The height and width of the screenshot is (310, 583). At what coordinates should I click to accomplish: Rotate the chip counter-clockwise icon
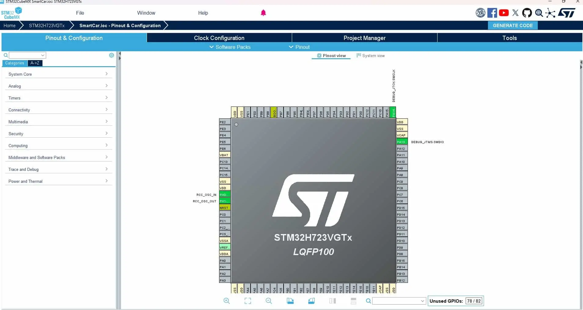pos(311,301)
